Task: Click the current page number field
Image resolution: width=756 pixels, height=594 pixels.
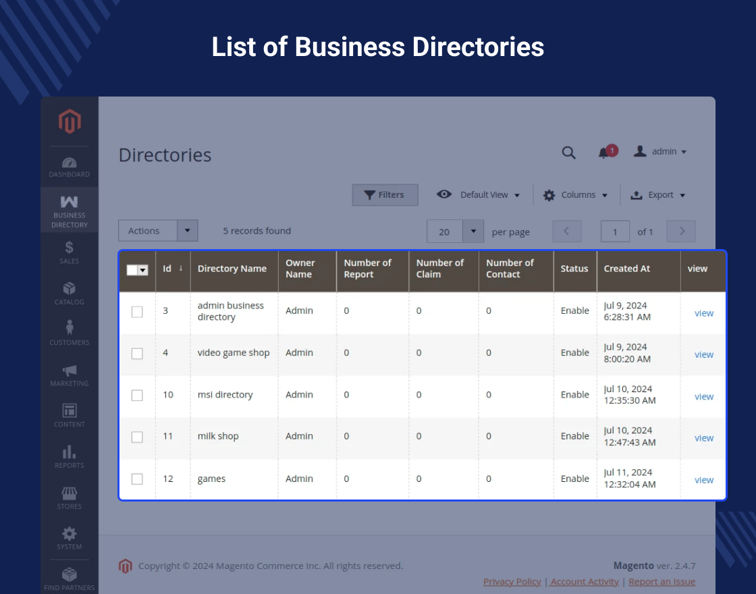Action: tap(615, 232)
